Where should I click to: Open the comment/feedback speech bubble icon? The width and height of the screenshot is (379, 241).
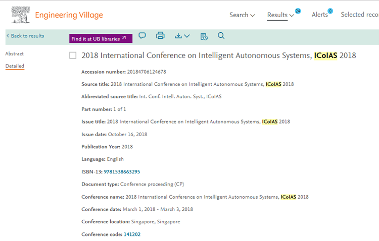[142, 36]
